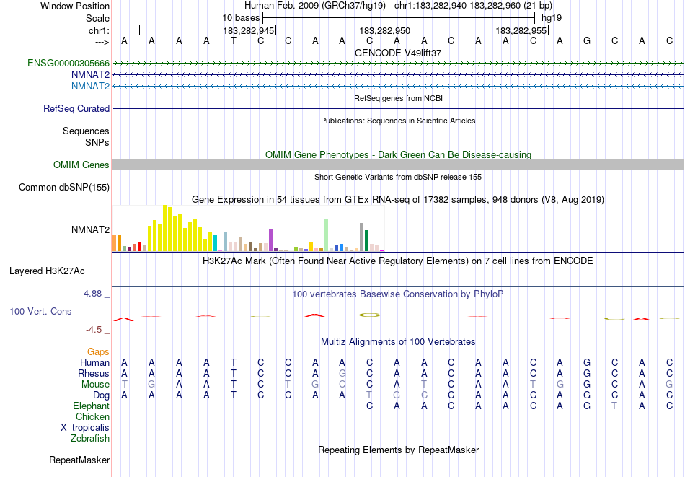Screen dimensions: 685x477
Task: Click the 10 bases scale text
Action: [x=241, y=18]
